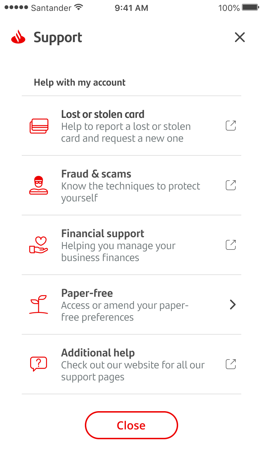The height and width of the screenshot is (468, 263).
Task: Click the Santander flame logo
Action: (x=18, y=37)
